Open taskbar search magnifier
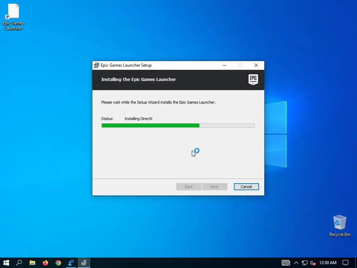 tap(19, 263)
